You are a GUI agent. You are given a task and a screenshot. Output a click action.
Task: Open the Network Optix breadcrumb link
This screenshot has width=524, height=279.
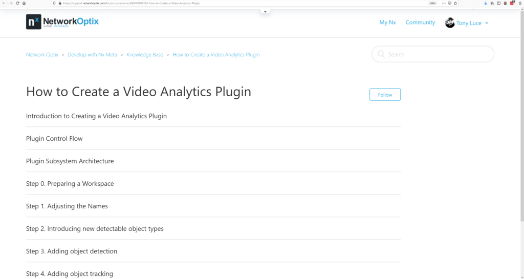(x=42, y=54)
